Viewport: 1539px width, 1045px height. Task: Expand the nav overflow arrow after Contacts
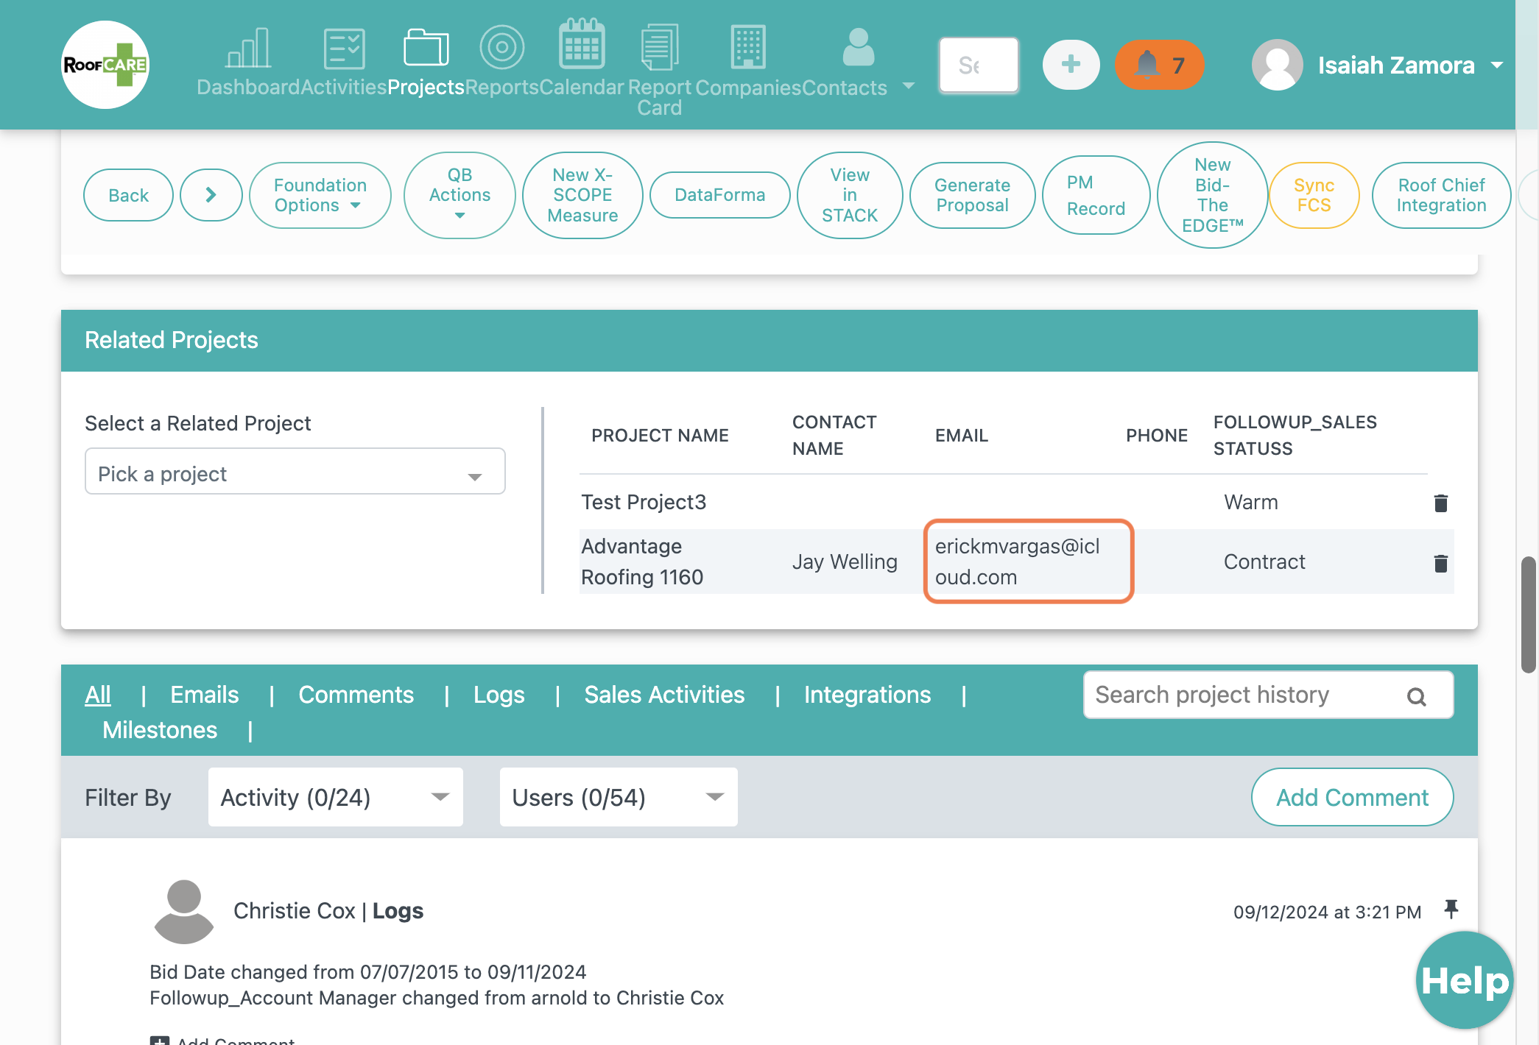[909, 86]
